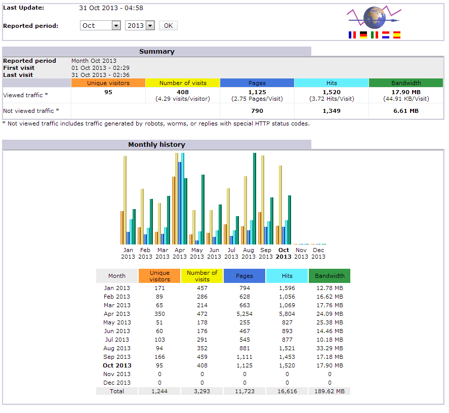
Task: Select the Jan 2013 table row label
Action: coord(117,288)
